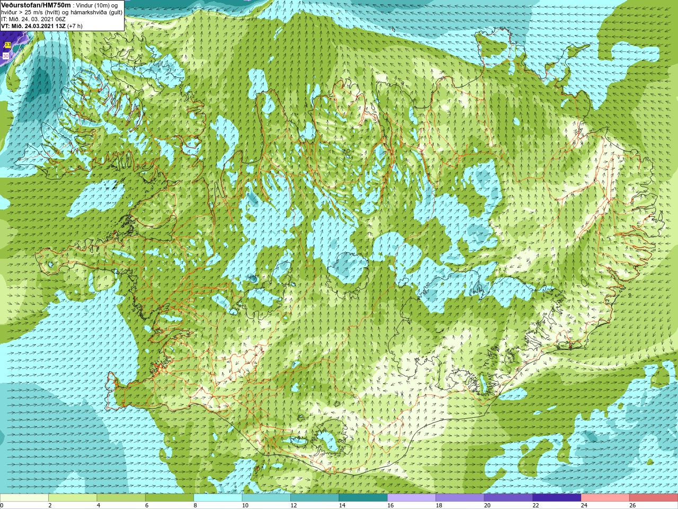
Task: Click the legend scale label '0'
Action: click(2, 505)
